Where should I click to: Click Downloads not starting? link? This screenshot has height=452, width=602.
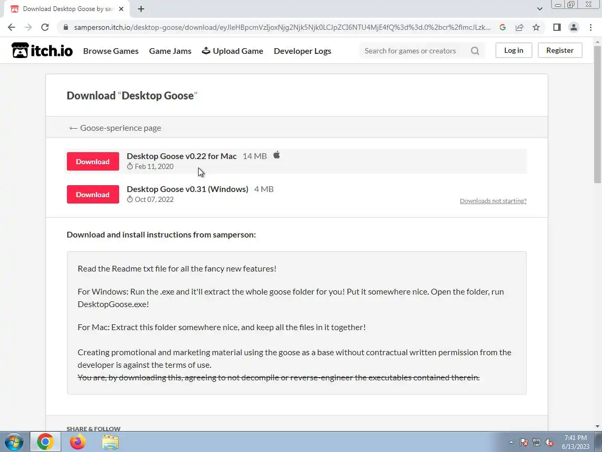click(x=493, y=201)
